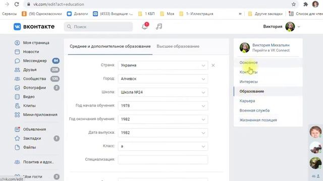This screenshot has width=323, height=181.
Task: Switch to Высшее образование tab
Action: (178, 46)
